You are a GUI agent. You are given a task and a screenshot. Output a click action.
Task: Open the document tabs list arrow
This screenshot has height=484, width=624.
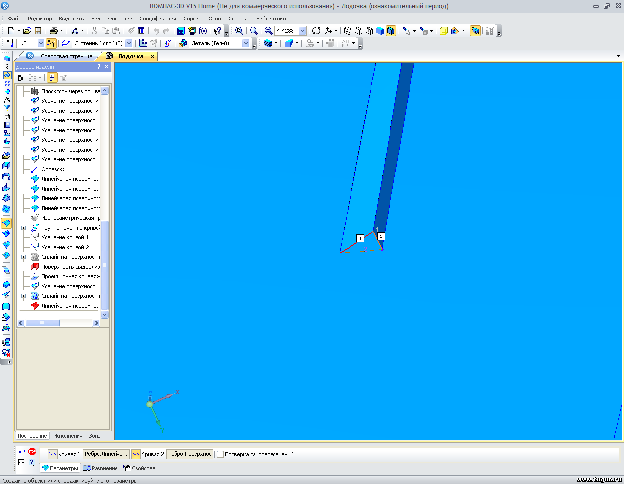[x=618, y=56]
